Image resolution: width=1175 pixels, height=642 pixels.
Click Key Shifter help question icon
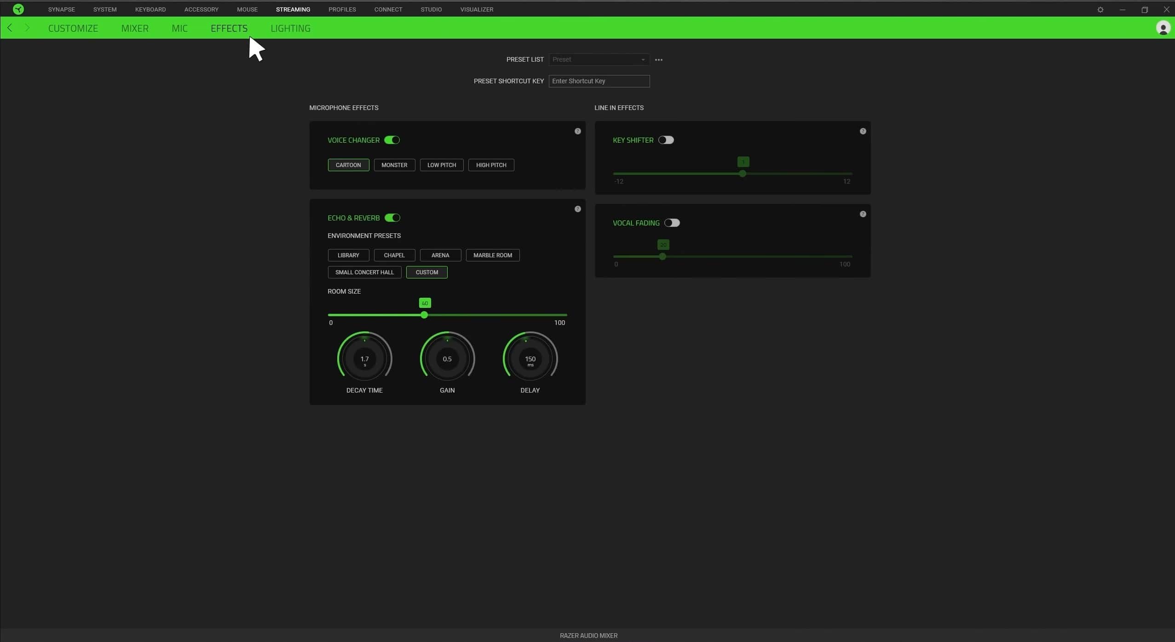click(x=863, y=131)
